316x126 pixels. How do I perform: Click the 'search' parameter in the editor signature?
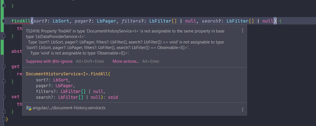(x=210, y=21)
